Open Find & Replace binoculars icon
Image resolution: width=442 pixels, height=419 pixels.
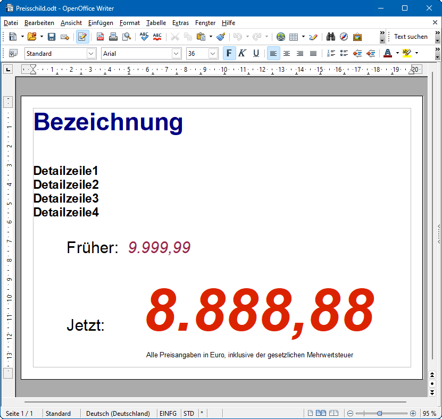click(330, 37)
